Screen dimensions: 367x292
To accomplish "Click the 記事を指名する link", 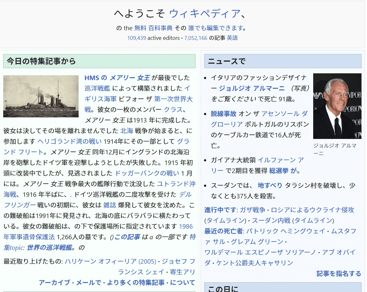I will click(x=339, y=274).
